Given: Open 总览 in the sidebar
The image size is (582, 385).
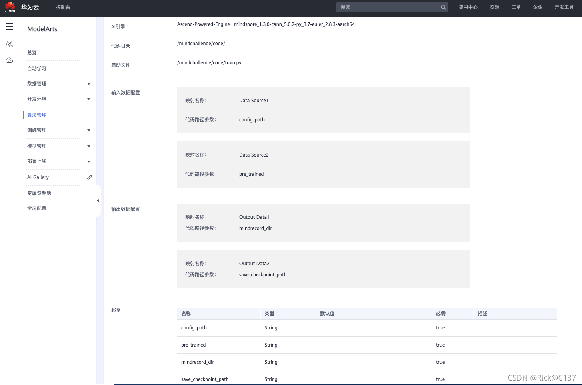Looking at the screenshot, I should point(32,53).
